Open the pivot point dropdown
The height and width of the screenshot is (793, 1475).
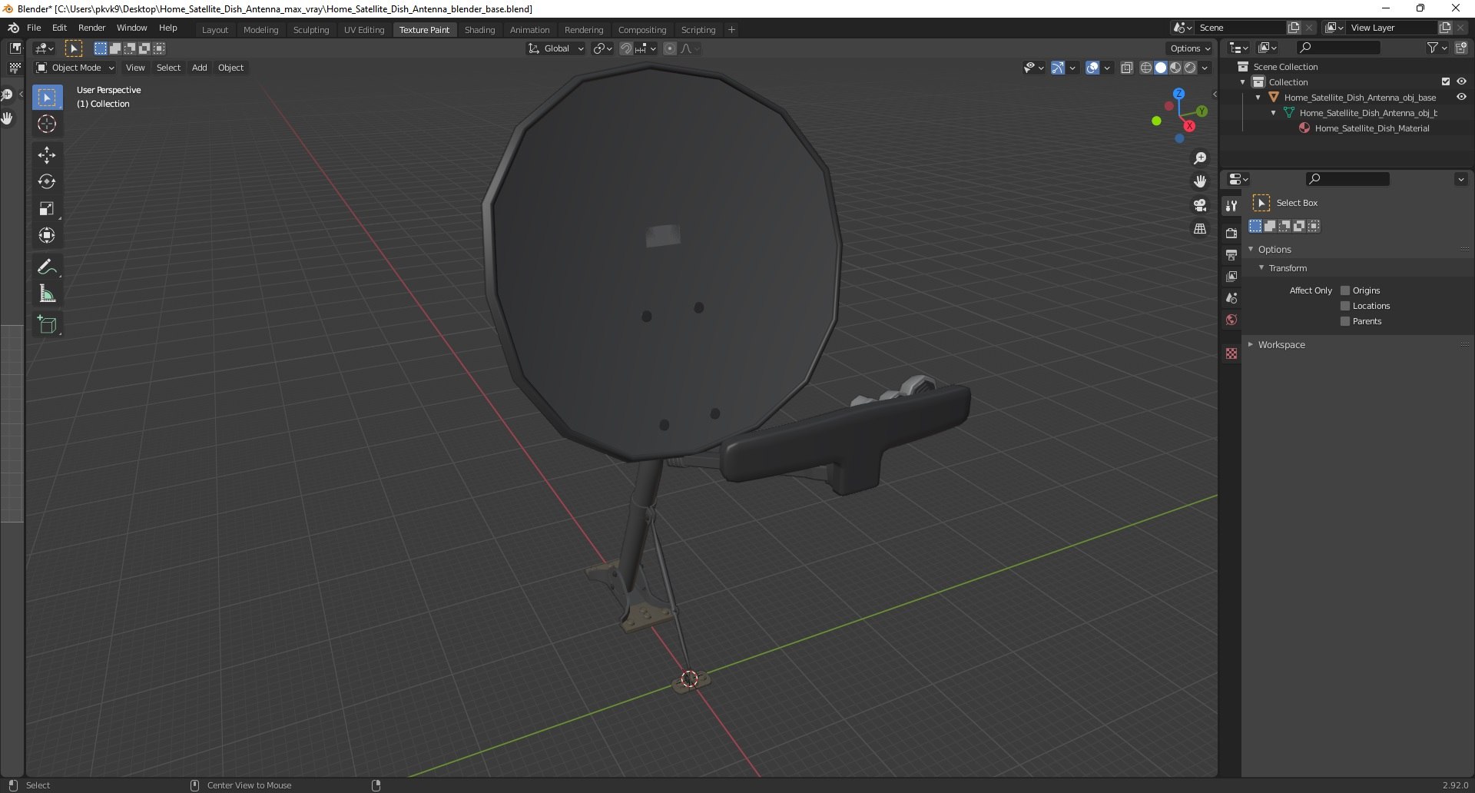point(602,48)
